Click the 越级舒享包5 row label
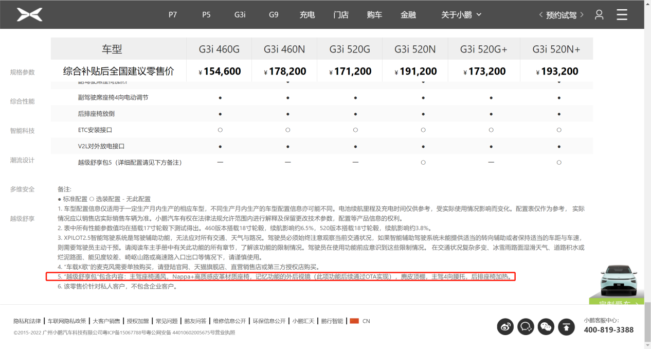This screenshot has width=651, height=349. 131,163
